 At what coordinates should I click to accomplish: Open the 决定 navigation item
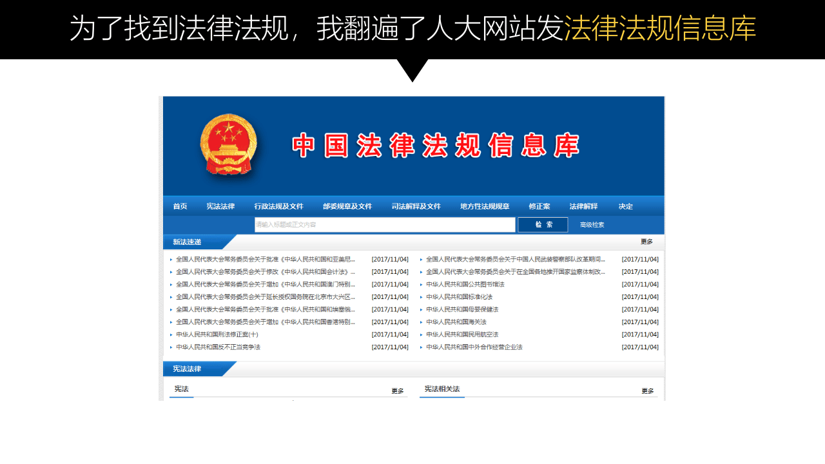click(x=625, y=206)
